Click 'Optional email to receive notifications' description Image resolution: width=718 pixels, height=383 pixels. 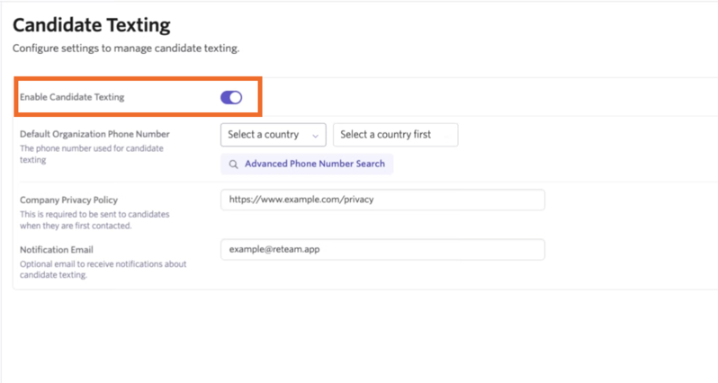click(x=103, y=270)
